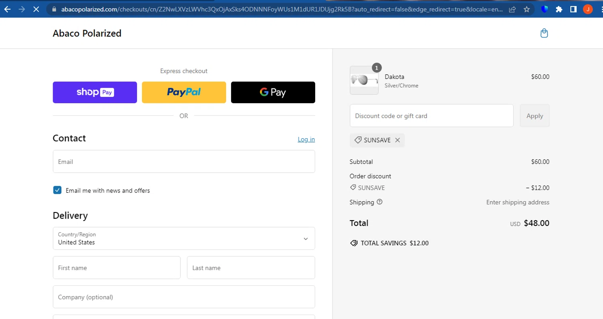Click the Order discount label

tap(370, 176)
